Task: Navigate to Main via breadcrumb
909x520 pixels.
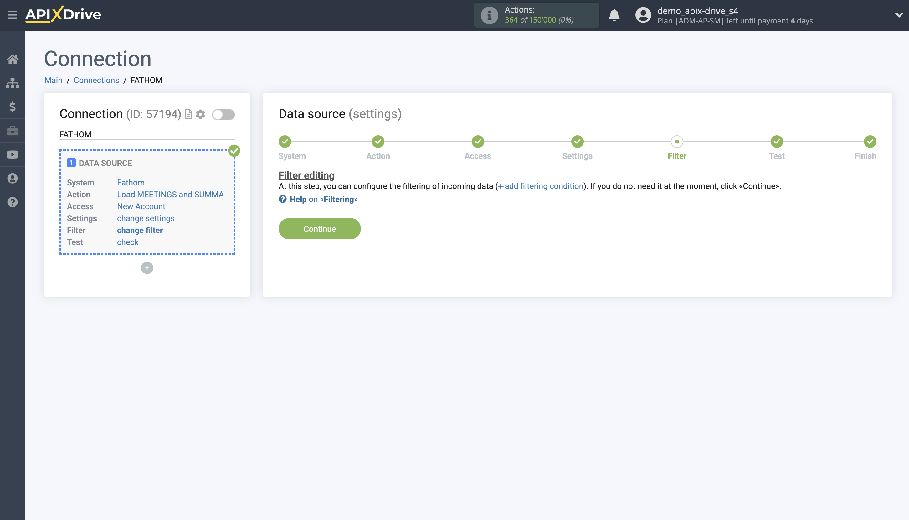Action: pyautogui.click(x=53, y=80)
